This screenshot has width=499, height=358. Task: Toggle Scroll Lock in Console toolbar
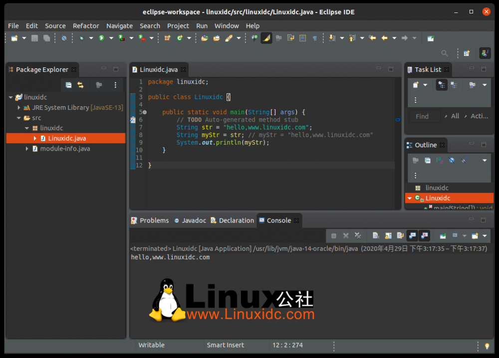pyautogui.click(x=387, y=236)
